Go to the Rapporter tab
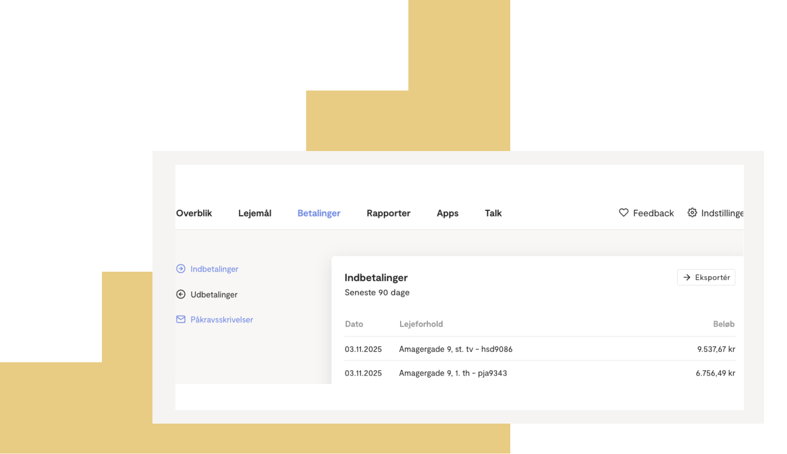Viewport: 787px width, 454px height. [x=388, y=213]
